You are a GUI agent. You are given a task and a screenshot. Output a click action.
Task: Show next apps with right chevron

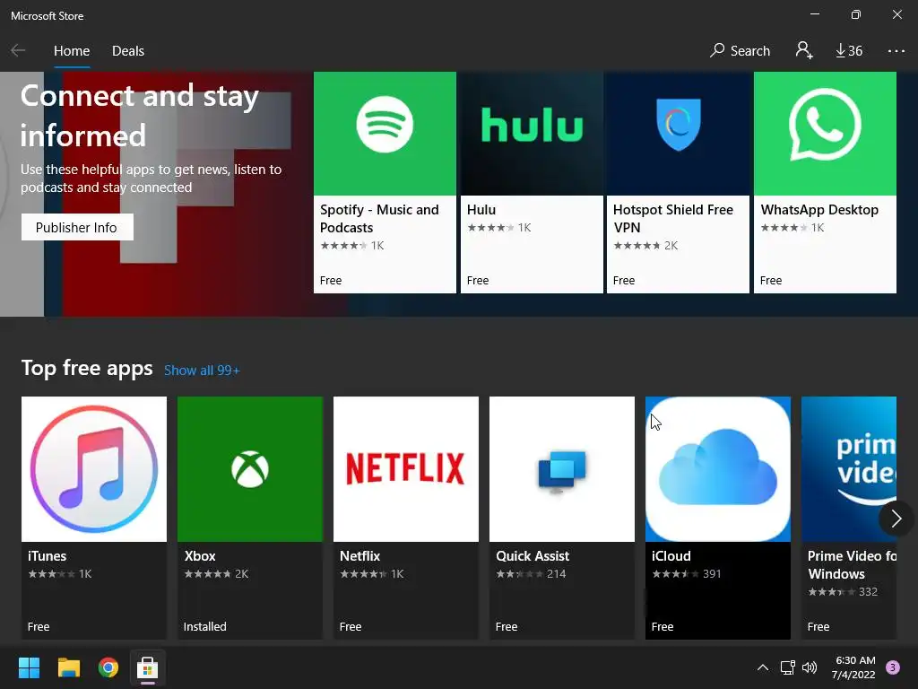tap(896, 519)
